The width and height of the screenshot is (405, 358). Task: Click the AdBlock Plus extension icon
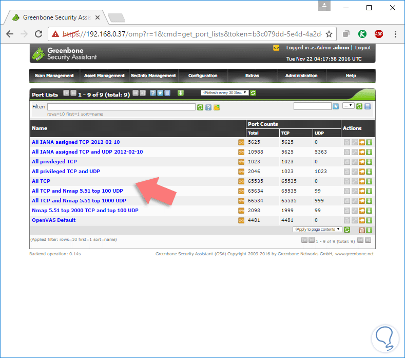[x=379, y=34]
